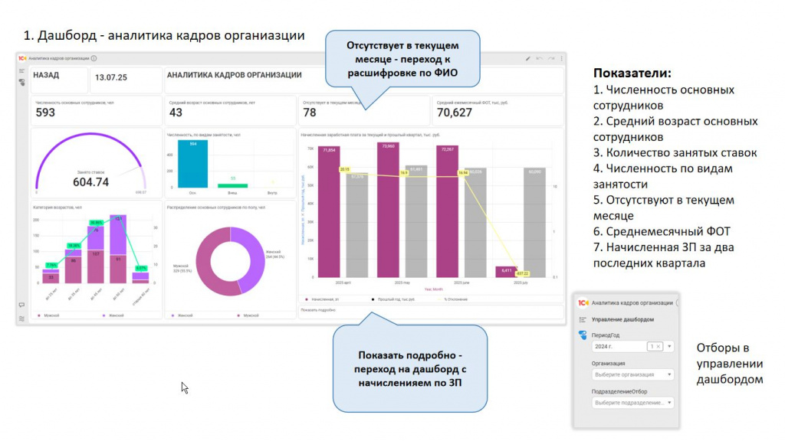Open the ПодразделениеОтбор dropdown
Image resolution: width=785 pixels, height=441 pixels.
632,403
